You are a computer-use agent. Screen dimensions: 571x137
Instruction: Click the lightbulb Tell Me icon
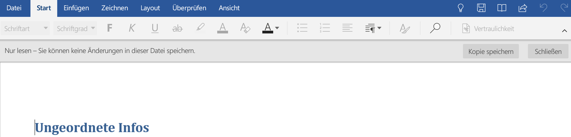tap(460, 8)
